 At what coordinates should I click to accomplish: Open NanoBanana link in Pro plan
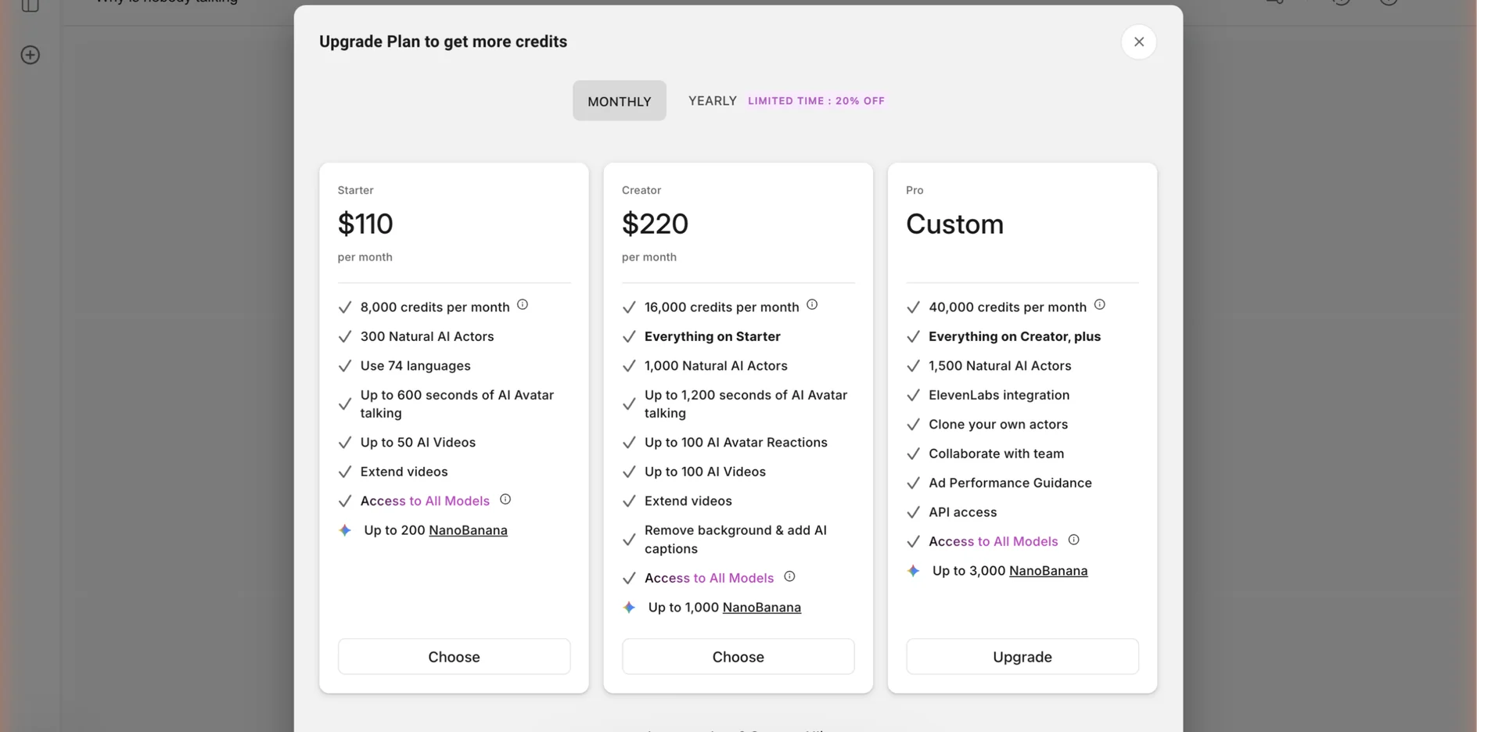pos(1048,571)
